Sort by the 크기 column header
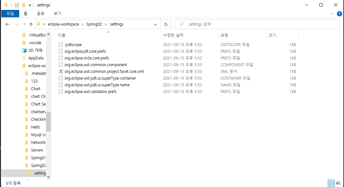The height and width of the screenshot is (187, 344). tap(272, 35)
